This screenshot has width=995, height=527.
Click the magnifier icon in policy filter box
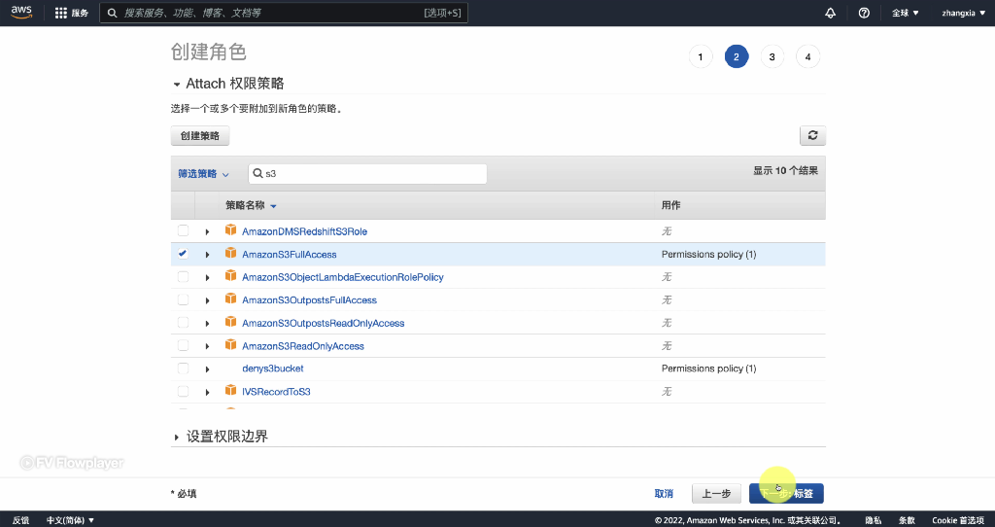(257, 173)
